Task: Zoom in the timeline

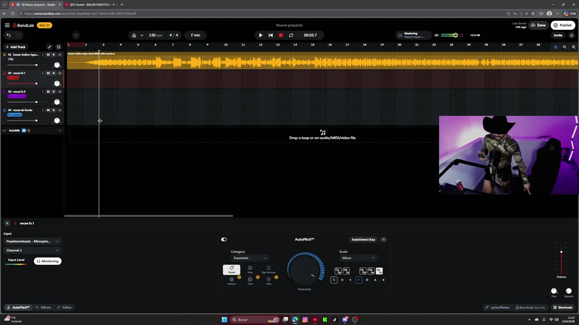Action: [574, 47]
